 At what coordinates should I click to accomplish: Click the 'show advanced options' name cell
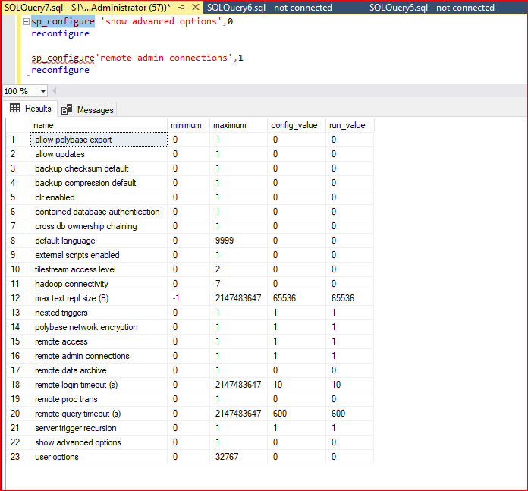pos(77,442)
